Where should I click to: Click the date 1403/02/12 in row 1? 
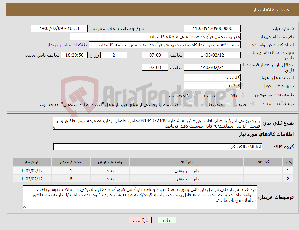32,171
